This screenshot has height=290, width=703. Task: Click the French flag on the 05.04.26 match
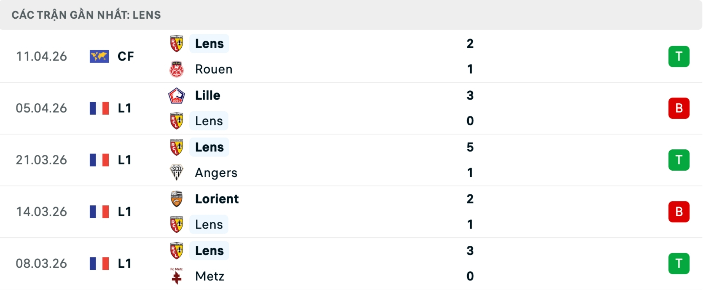[99, 108]
